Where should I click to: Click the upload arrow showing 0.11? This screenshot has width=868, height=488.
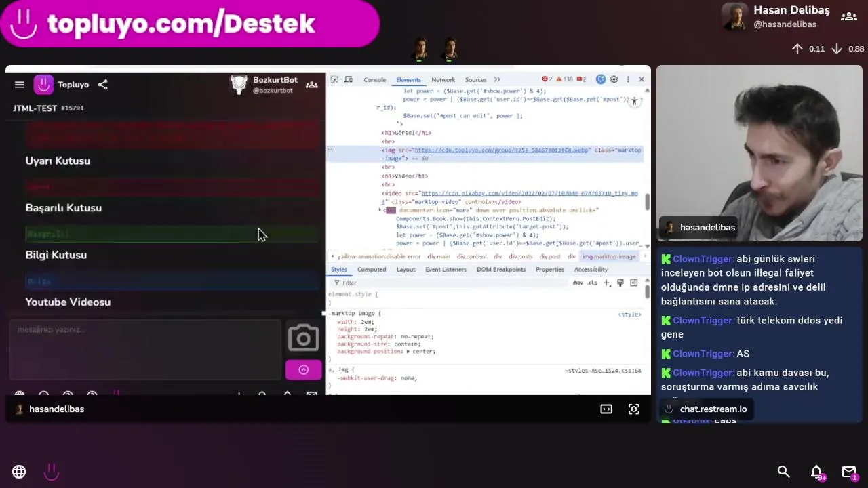coord(797,49)
